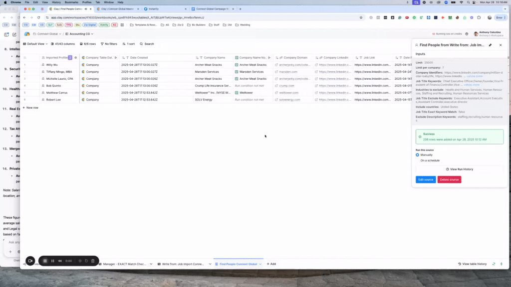Screen dimensions: 511x287
Task: Click the Delete source button
Action: (449, 179)
